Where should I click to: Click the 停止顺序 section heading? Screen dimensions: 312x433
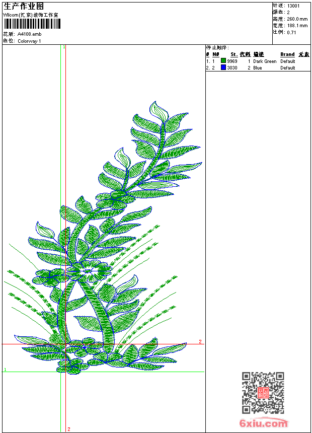pyautogui.click(x=217, y=47)
